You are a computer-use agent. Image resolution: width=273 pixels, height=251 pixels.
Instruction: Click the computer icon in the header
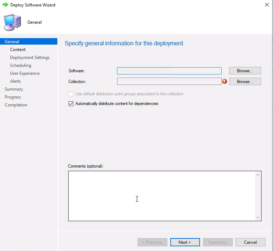click(x=12, y=23)
